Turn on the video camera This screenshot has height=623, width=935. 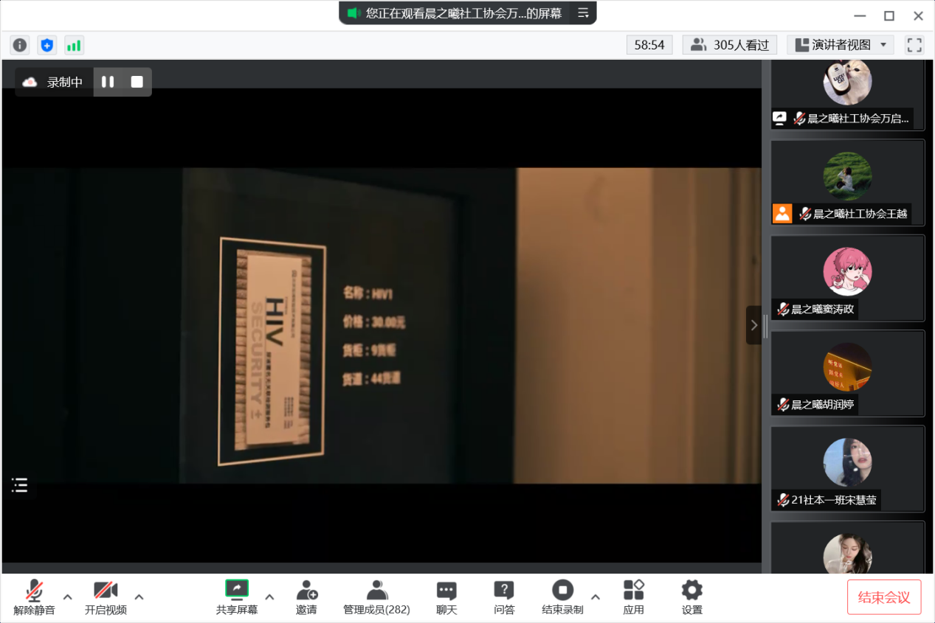click(x=106, y=596)
